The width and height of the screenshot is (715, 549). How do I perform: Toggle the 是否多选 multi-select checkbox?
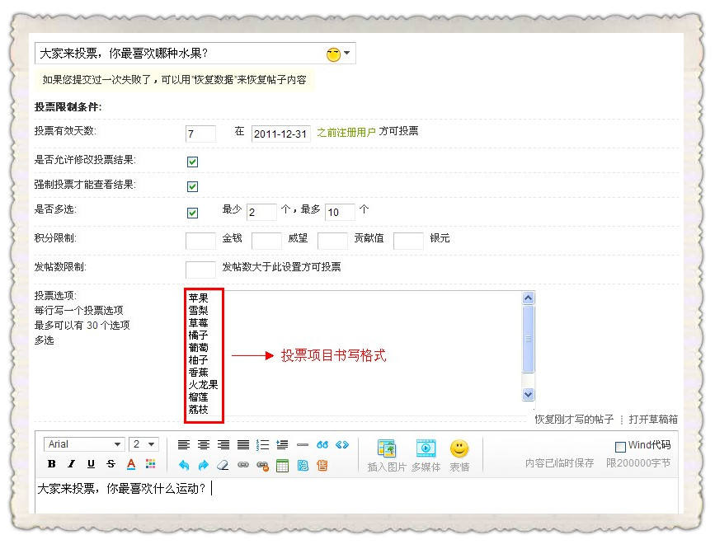(x=192, y=213)
